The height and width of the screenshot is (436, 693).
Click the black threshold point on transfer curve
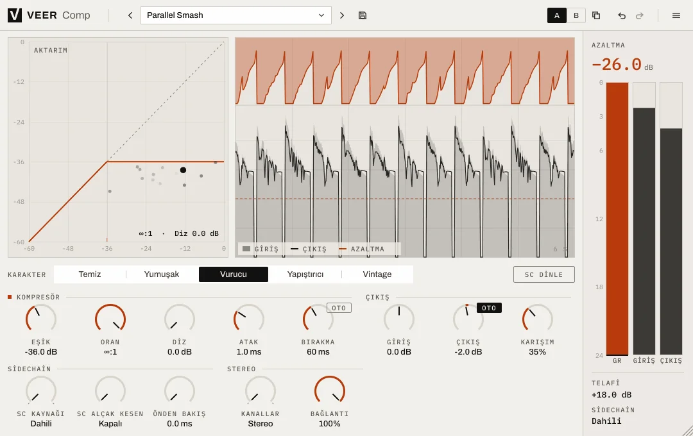click(x=183, y=170)
